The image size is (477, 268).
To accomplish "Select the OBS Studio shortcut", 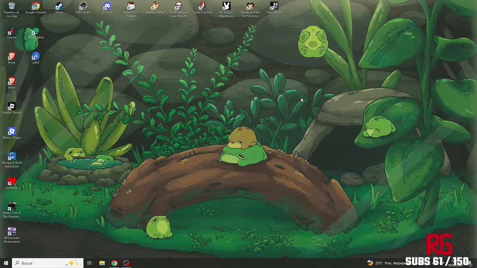I will 83,8.
